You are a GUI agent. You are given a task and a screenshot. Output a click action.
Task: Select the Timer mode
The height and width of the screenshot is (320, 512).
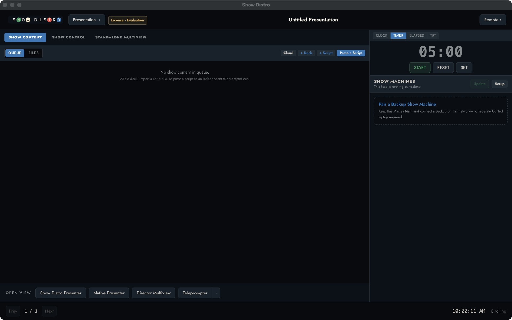coord(398,35)
